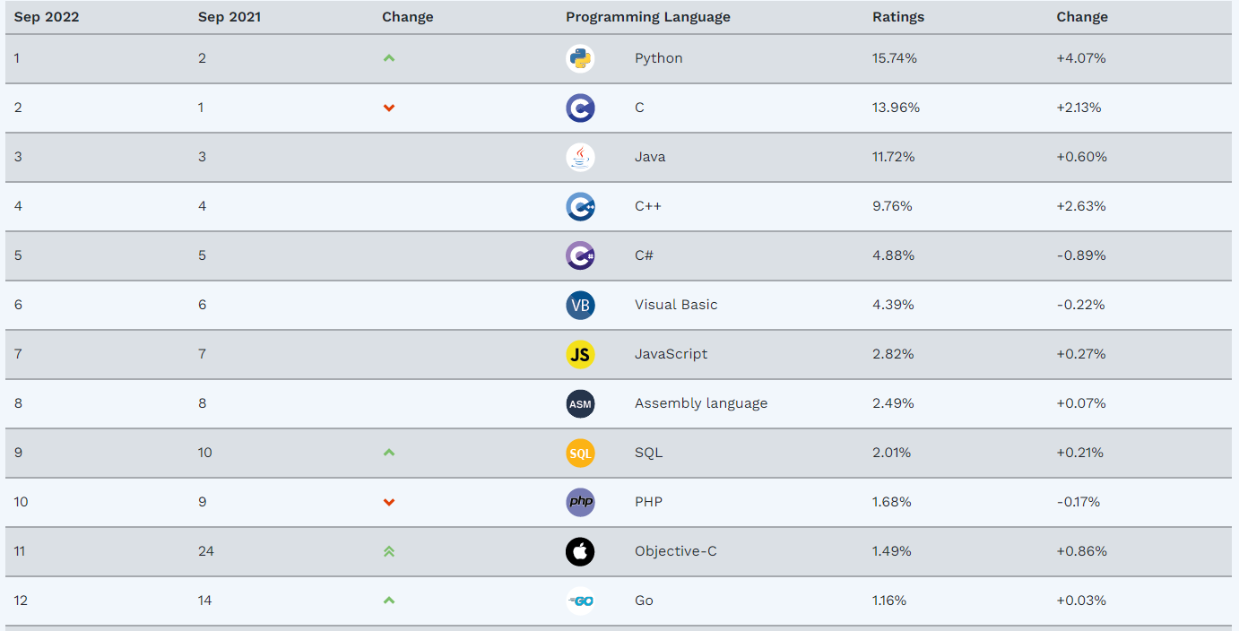Viewport: 1239px width, 631px height.
Task: Click the red down arrow in C row
Action: coord(388,108)
